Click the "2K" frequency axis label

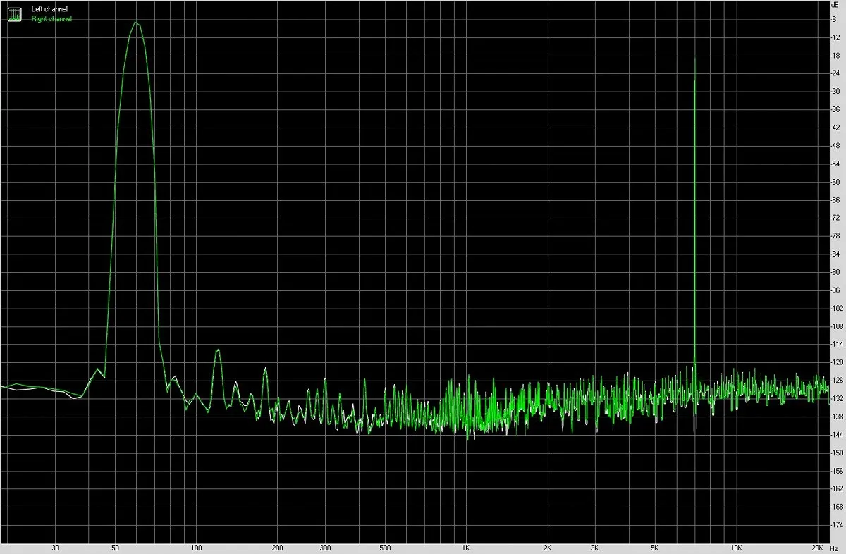coord(547,547)
